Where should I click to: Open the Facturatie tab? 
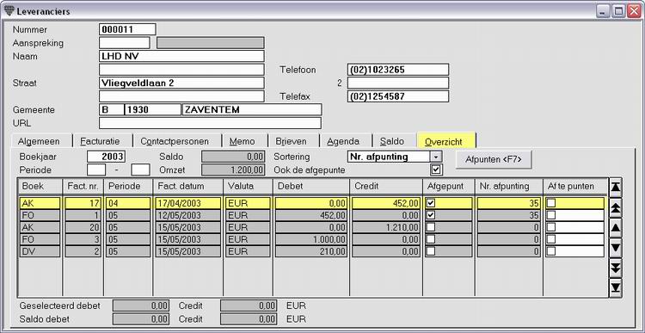tap(100, 141)
